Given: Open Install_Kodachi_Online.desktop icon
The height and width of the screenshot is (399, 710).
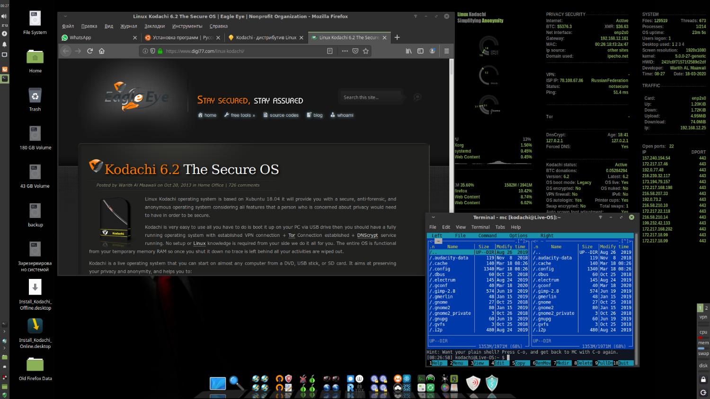Looking at the screenshot, I should (35, 333).
